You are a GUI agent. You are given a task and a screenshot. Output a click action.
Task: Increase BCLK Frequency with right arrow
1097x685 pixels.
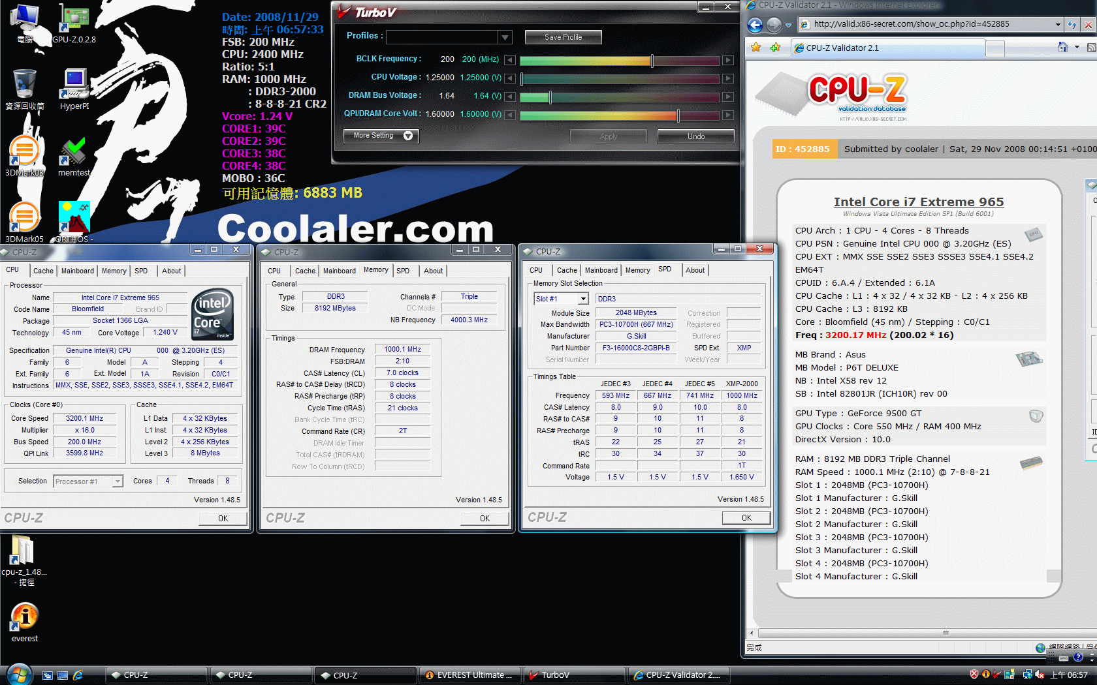click(727, 61)
